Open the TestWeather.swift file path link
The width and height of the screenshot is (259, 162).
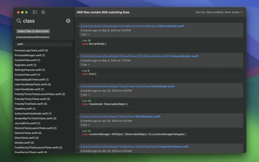point(121,116)
